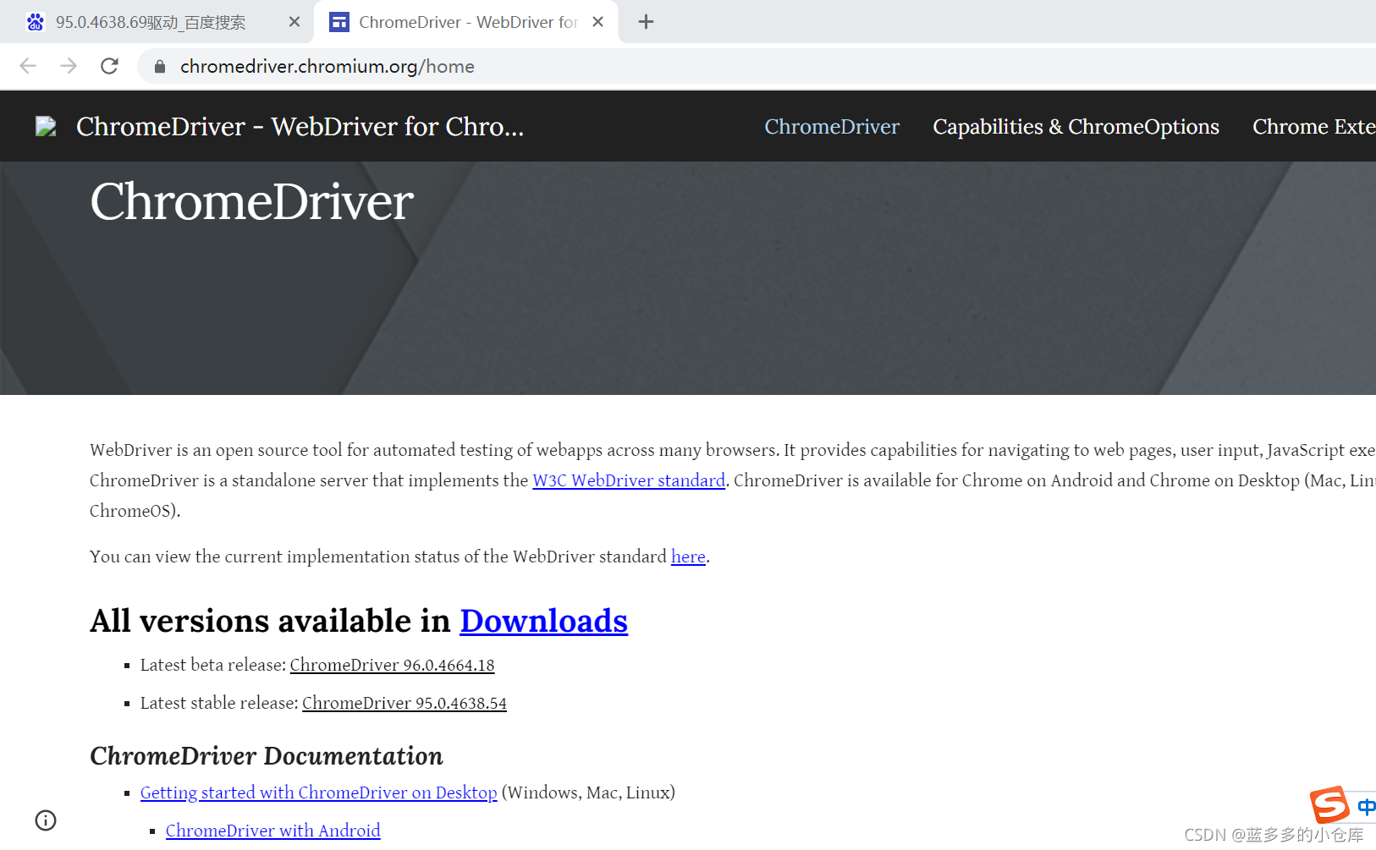Open ChromeDriver 96.0.4664.18 beta release link
This screenshot has width=1376, height=850.
point(392,665)
